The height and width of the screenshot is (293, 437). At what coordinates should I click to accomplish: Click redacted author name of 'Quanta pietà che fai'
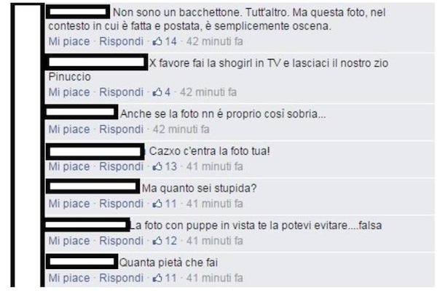pos(82,262)
